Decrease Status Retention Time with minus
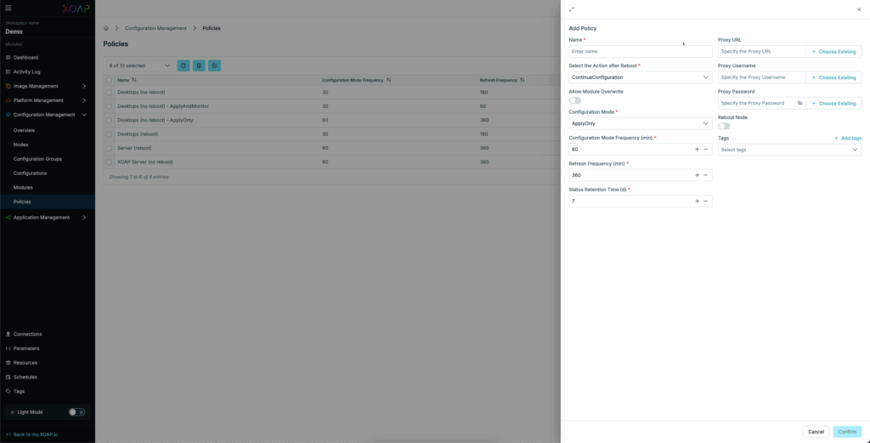 pyautogui.click(x=706, y=201)
